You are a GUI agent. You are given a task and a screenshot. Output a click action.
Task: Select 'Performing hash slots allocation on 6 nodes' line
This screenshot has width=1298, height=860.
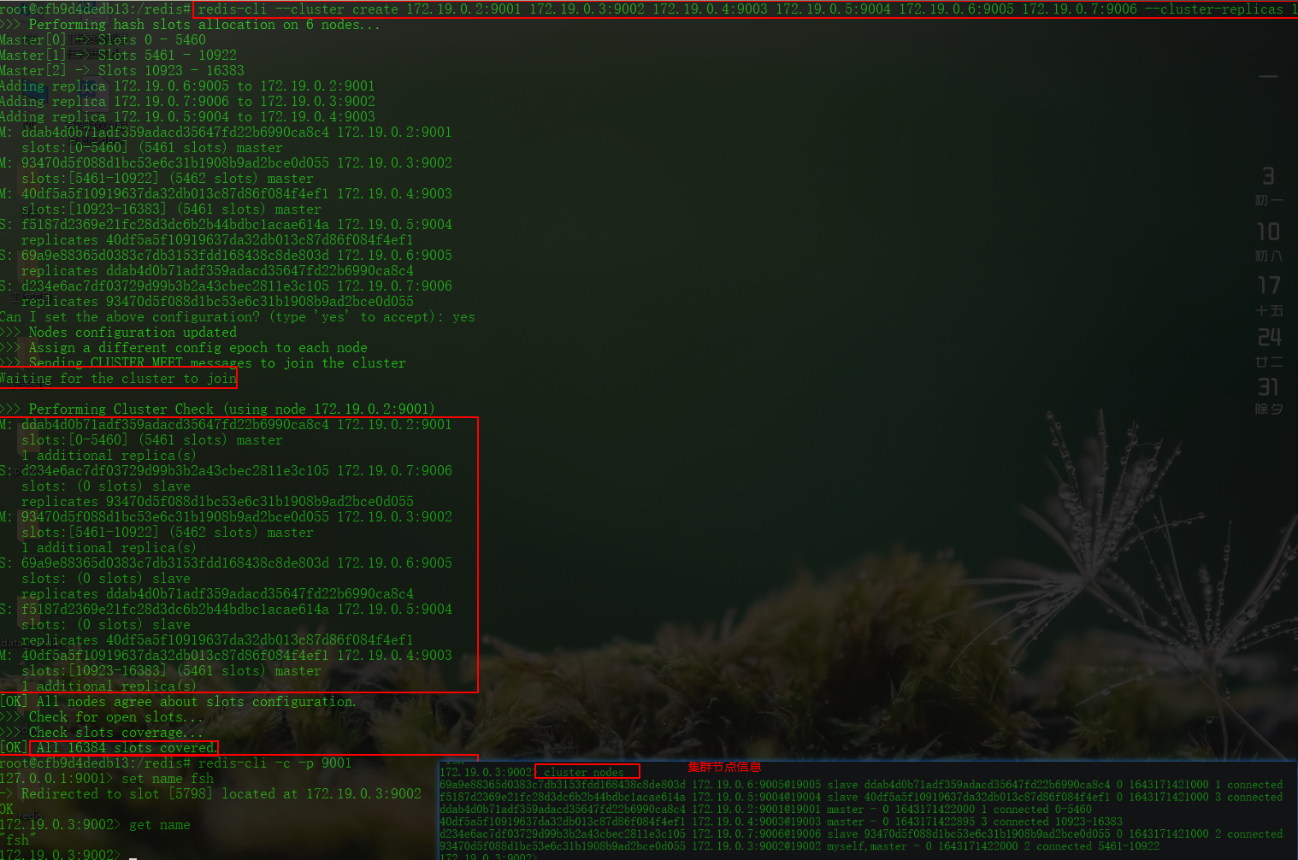pos(190,25)
